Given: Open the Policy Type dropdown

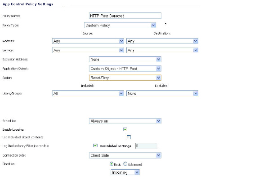Looking at the screenshot, I should click(120, 26).
